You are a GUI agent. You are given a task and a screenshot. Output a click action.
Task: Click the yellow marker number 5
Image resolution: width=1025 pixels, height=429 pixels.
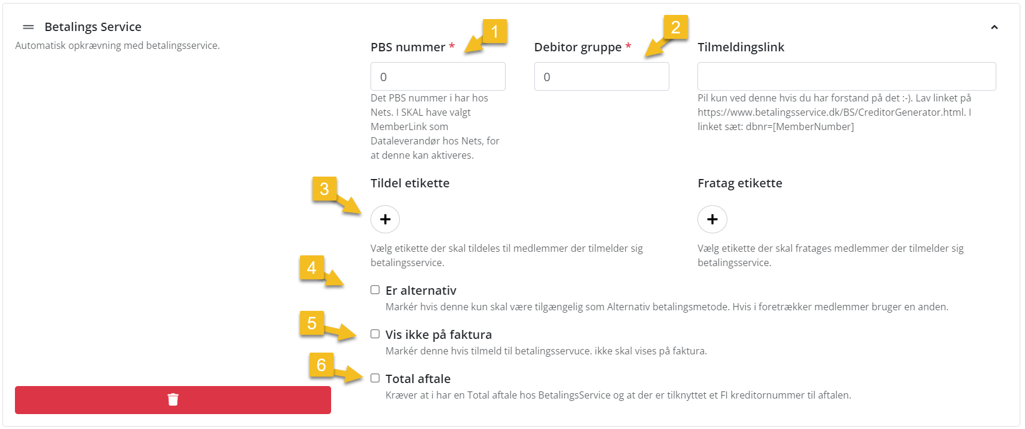(311, 323)
